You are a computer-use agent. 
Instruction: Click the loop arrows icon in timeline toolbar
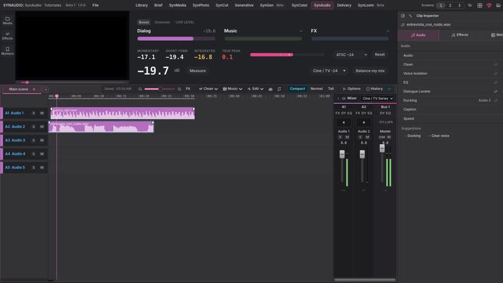tap(279, 89)
